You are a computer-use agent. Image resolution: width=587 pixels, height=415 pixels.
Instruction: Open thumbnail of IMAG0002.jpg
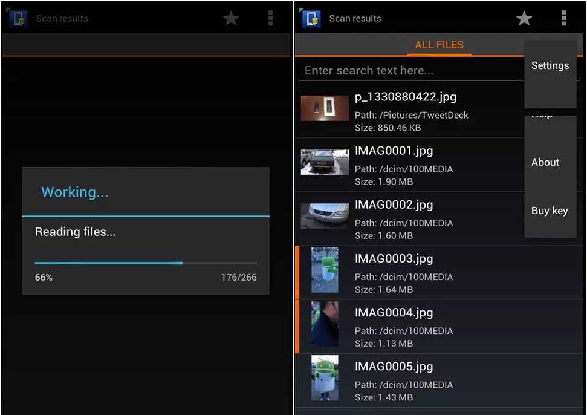(x=325, y=216)
